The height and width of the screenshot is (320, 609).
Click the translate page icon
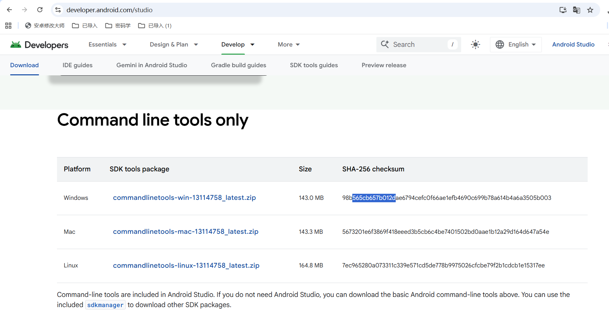[x=576, y=10]
